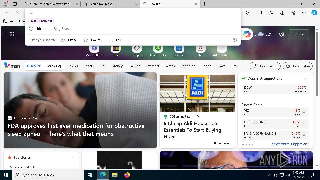This screenshot has height=180, width=320.
Task: Open the Feed layout options
Action: click(x=265, y=66)
